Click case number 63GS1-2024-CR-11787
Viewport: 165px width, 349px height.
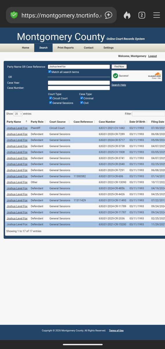pos(113,212)
